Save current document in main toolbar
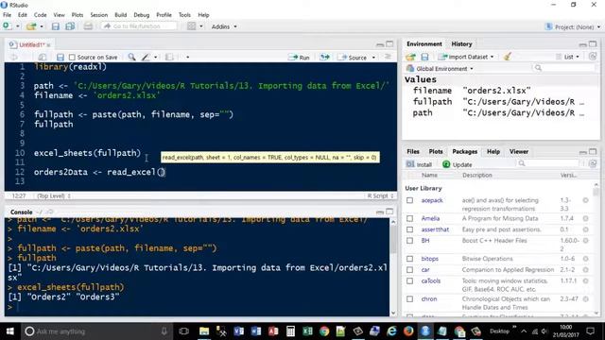Image resolution: width=605 pixels, height=340 pixels. (56, 26)
